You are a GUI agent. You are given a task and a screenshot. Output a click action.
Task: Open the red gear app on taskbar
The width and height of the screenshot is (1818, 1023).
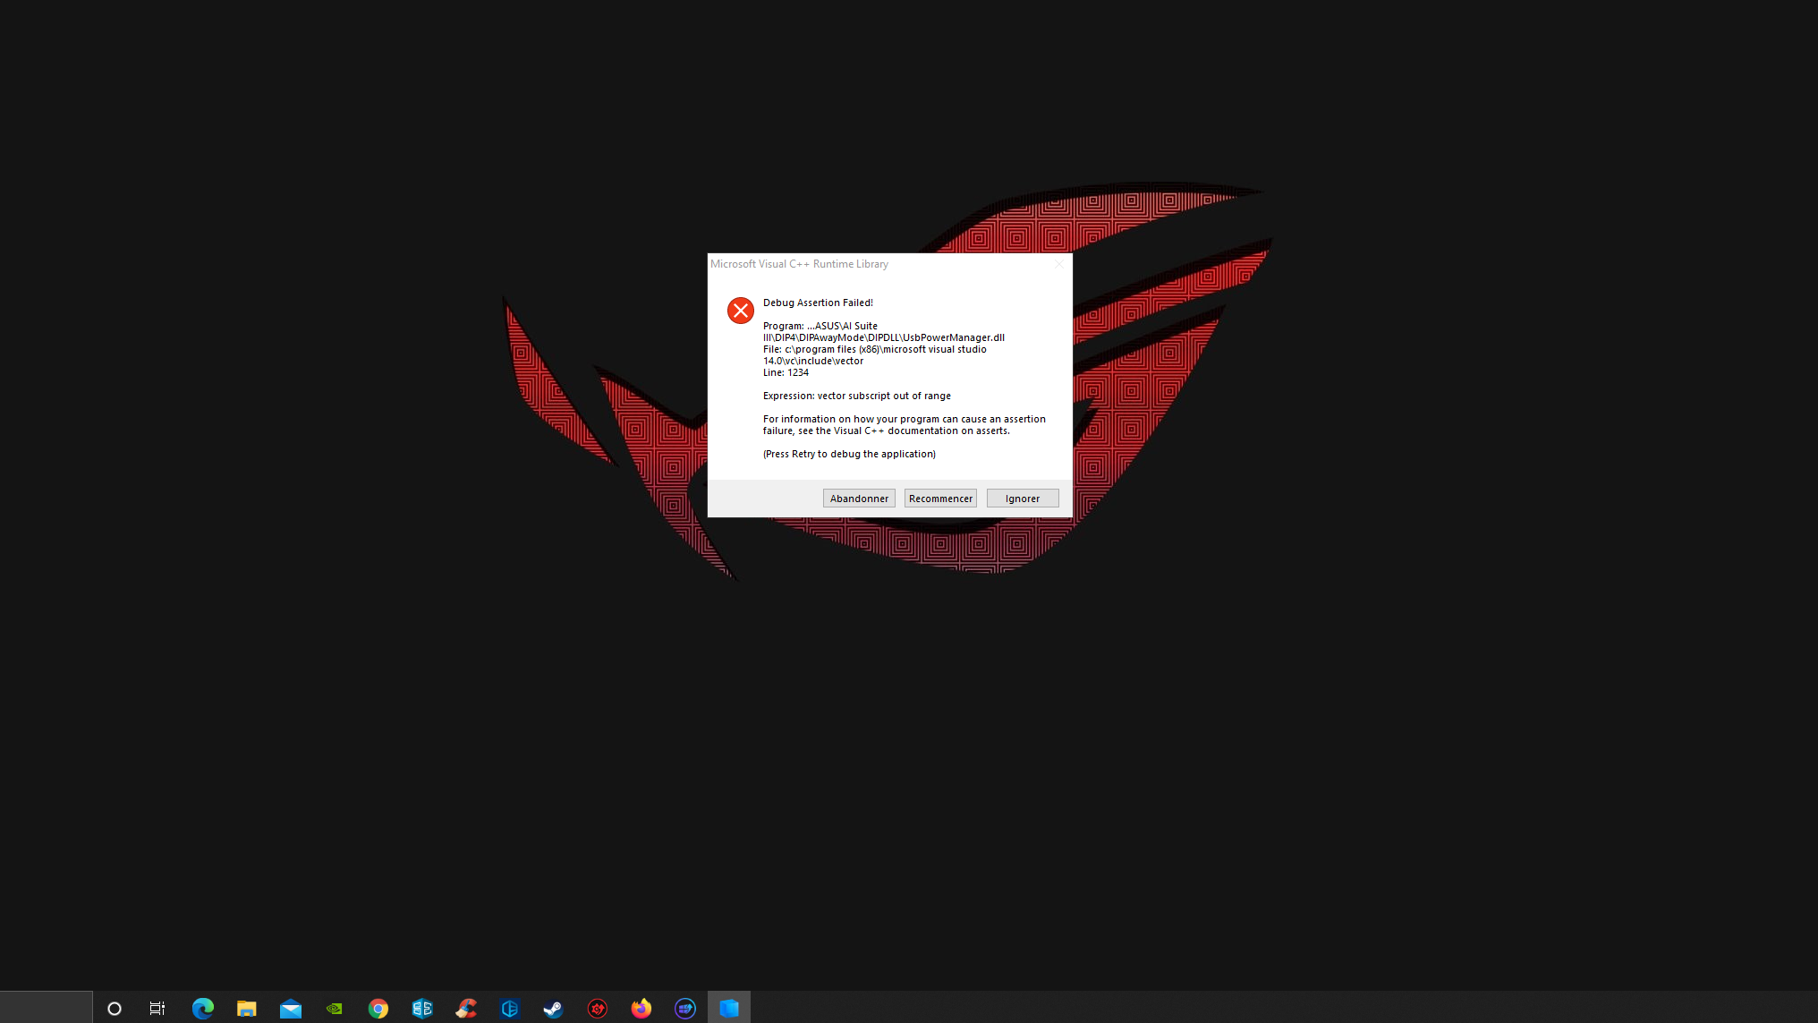[x=598, y=1009]
